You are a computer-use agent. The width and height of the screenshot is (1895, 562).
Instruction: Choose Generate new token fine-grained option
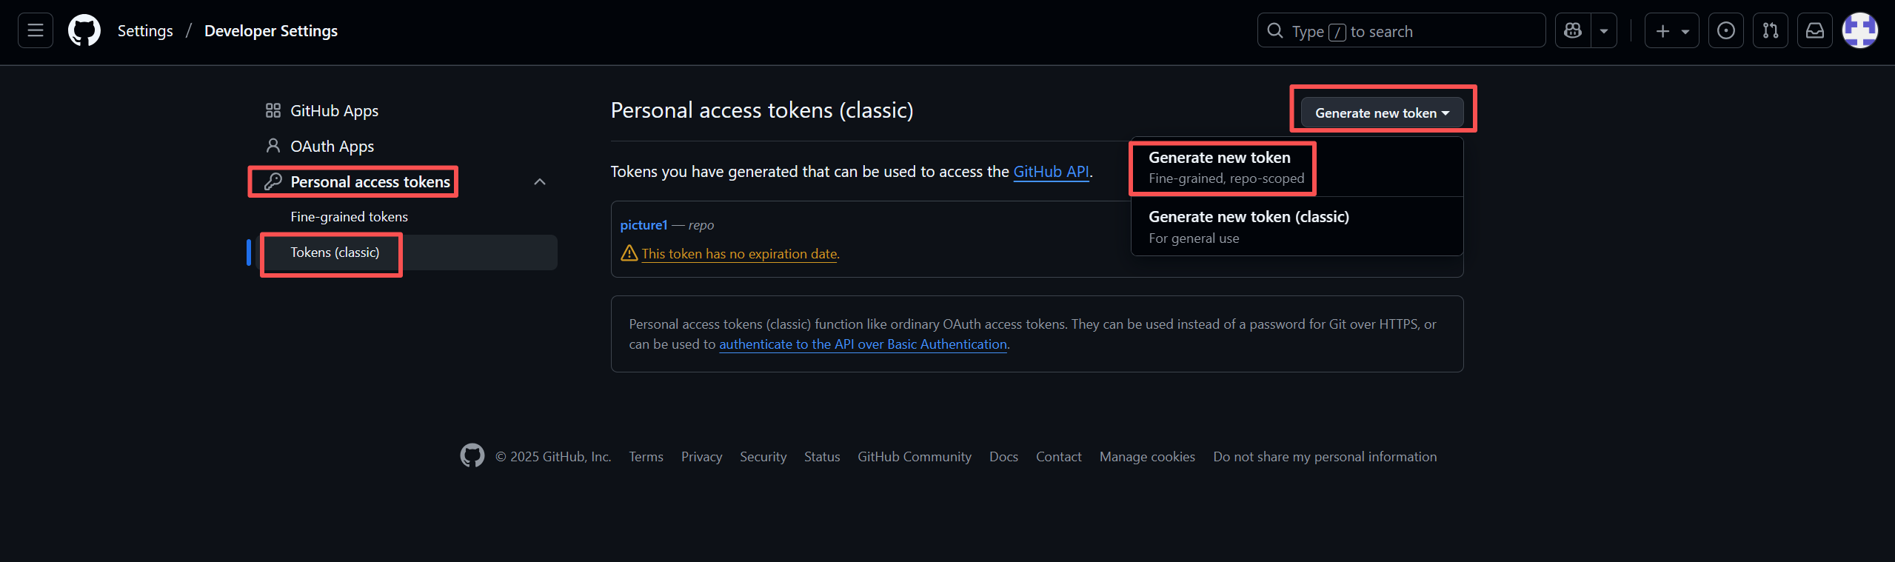(1226, 167)
